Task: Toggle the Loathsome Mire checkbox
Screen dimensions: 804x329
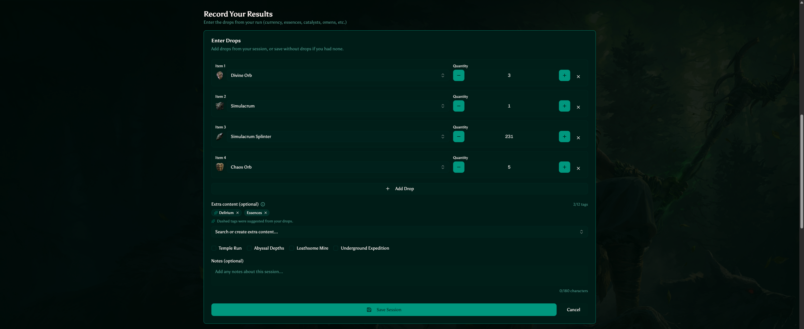Action: pyautogui.click(x=291, y=248)
